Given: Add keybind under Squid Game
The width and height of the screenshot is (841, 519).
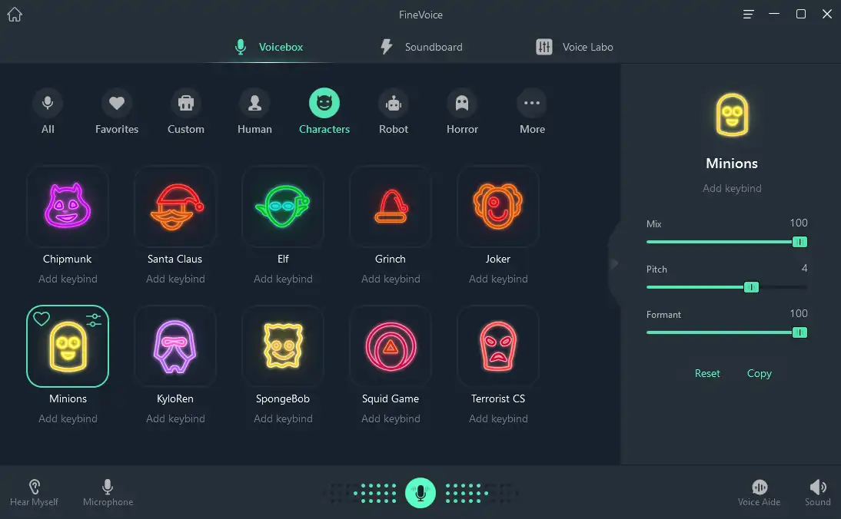Looking at the screenshot, I should click(391, 419).
